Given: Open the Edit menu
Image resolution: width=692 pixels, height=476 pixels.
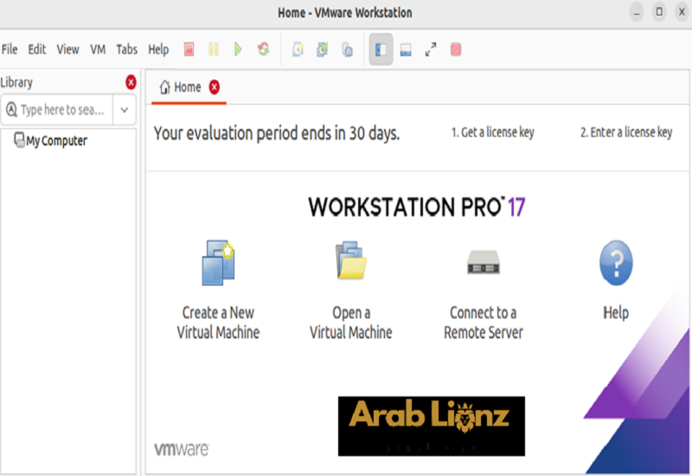Looking at the screenshot, I should (x=37, y=49).
